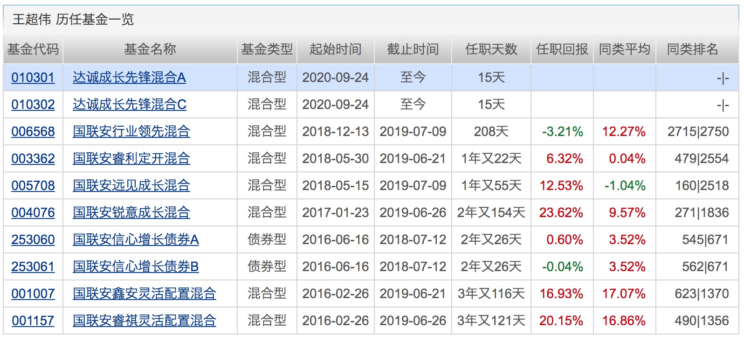Select the 6.32% return value
Viewport: 744px width, 341px height.
click(x=565, y=158)
